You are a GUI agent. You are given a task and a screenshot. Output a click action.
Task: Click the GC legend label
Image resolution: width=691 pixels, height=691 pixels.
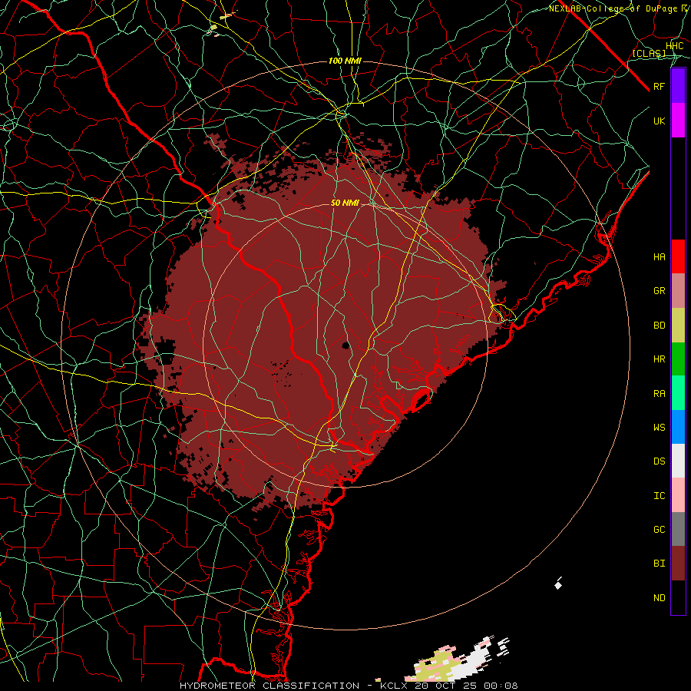[660, 529]
